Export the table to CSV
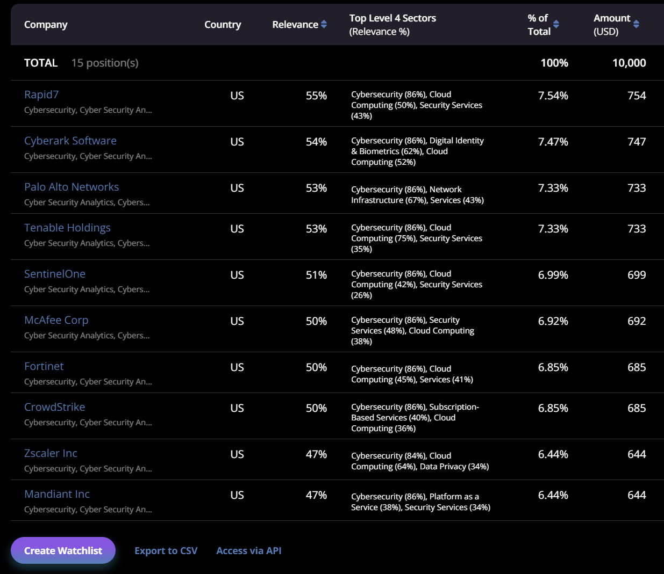This screenshot has height=574, width=664. point(166,550)
